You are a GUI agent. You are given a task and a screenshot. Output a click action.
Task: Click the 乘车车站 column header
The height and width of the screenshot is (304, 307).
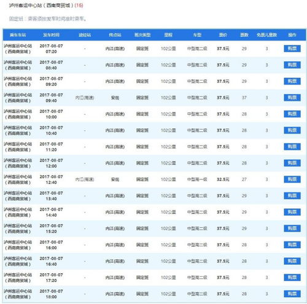(x=18, y=35)
